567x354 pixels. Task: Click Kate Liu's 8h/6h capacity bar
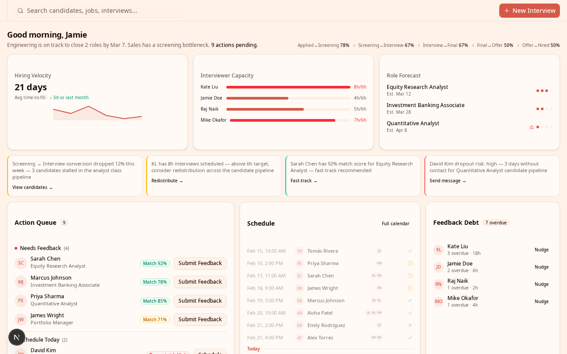tap(288, 87)
